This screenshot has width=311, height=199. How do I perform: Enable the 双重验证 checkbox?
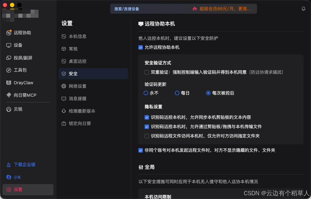147,72
